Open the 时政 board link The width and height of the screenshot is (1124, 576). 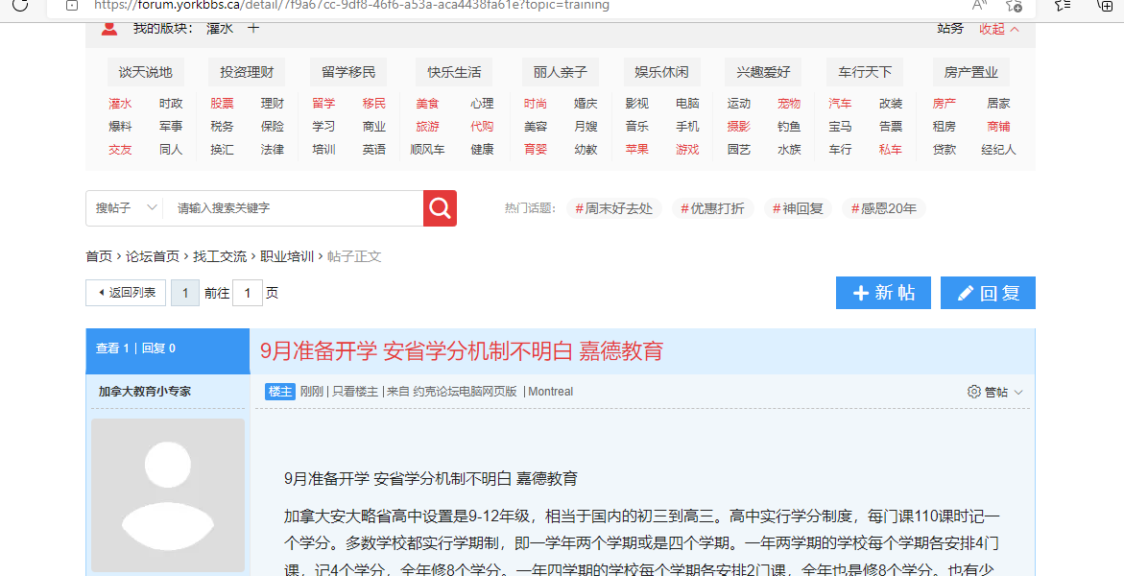pyautogui.click(x=171, y=104)
